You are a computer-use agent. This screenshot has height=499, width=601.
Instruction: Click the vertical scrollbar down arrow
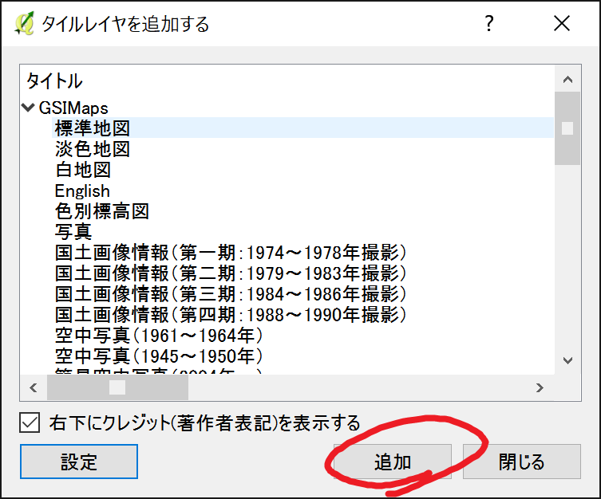tap(567, 360)
